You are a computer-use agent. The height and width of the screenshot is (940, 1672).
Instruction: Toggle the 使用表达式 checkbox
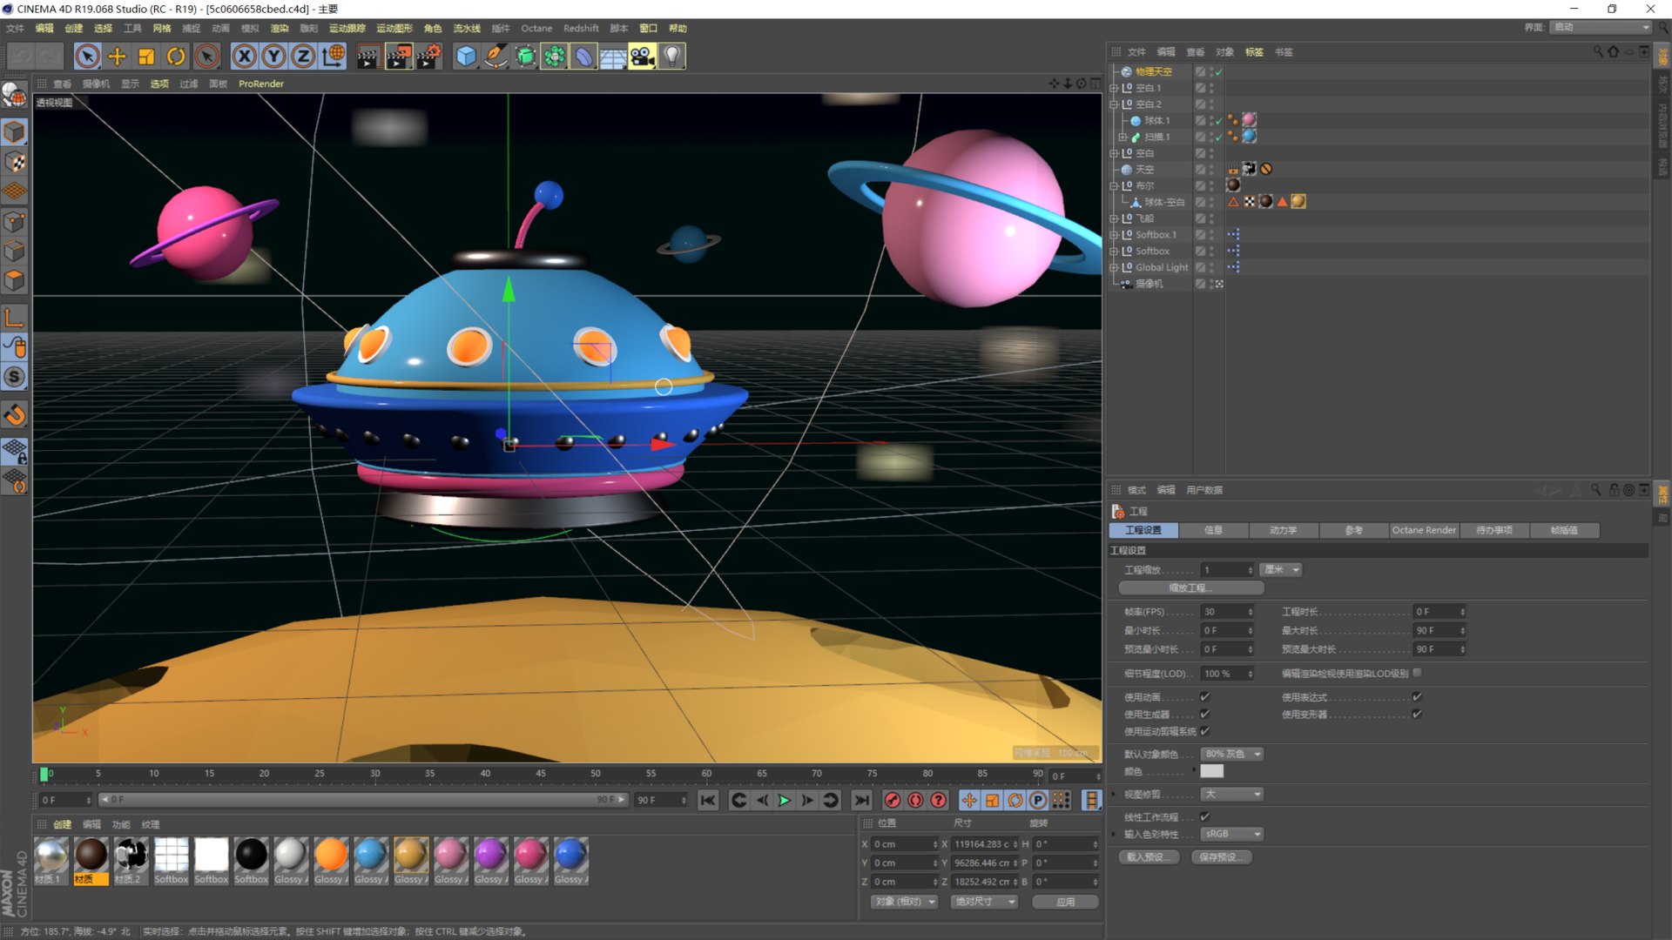[x=1417, y=697]
